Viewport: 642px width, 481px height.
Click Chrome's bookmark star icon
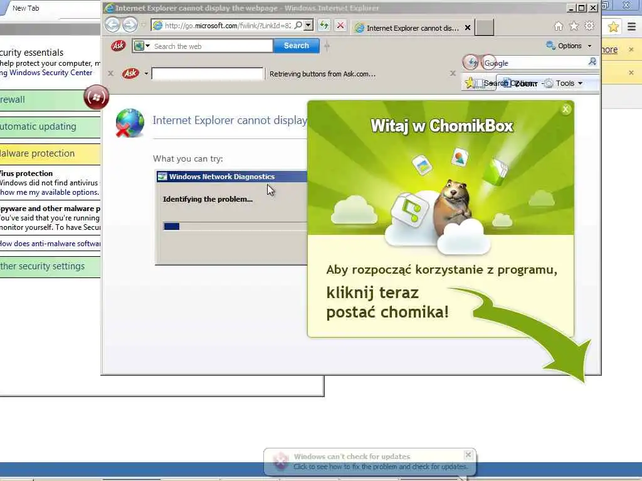click(x=613, y=27)
